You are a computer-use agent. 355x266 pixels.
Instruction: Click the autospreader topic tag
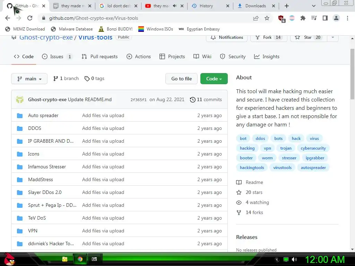pyautogui.click(x=313, y=168)
